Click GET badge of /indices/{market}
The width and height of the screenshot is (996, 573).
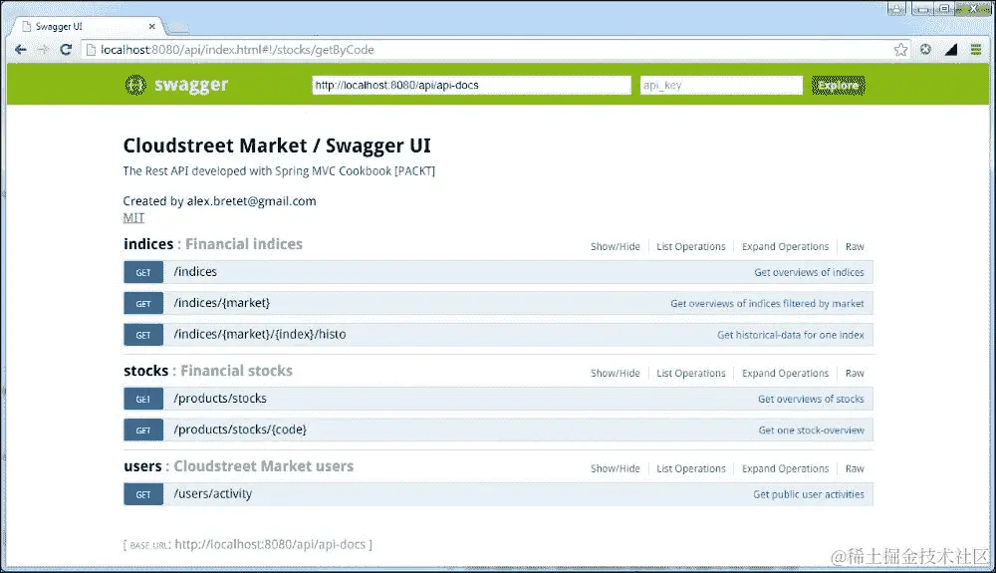tap(143, 304)
